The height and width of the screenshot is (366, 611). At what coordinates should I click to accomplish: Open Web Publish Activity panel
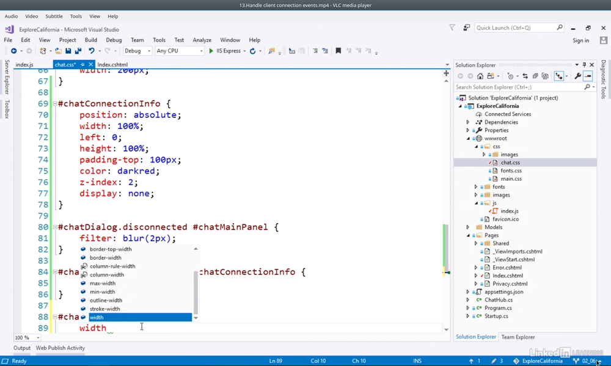(x=60, y=348)
